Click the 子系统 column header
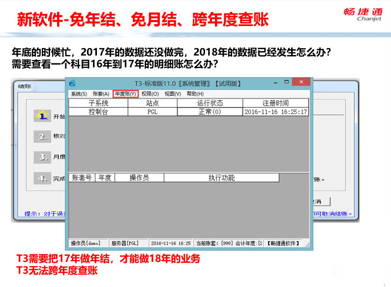This screenshot has width=391, height=287. tap(98, 103)
